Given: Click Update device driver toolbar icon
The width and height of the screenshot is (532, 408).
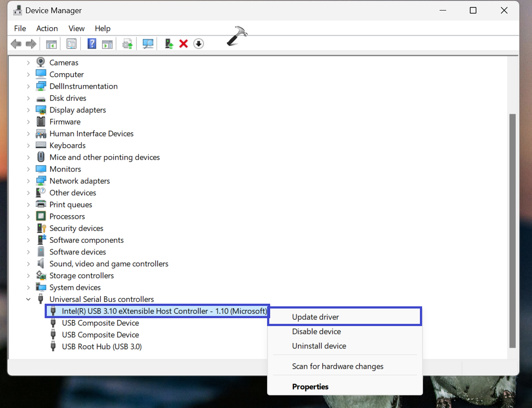Looking at the screenshot, I should pos(169,44).
